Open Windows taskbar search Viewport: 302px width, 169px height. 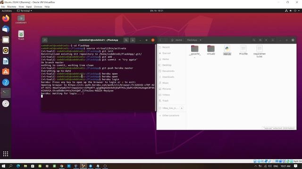(x=10, y=166)
